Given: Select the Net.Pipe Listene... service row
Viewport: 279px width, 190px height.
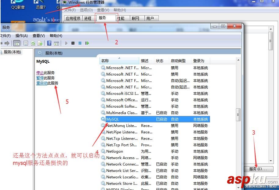Looking at the screenshot, I should point(155,132).
